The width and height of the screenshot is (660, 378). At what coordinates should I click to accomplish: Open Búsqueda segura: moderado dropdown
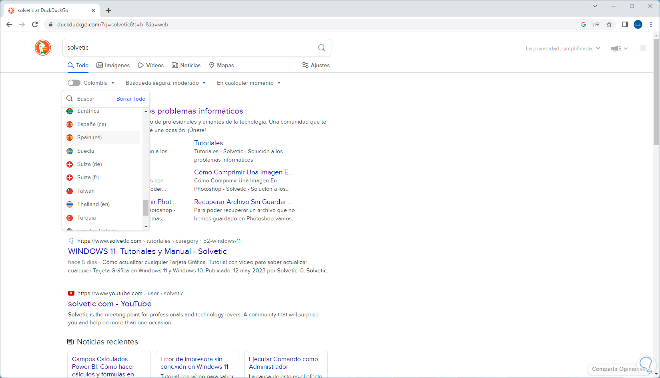click(166, 83)
